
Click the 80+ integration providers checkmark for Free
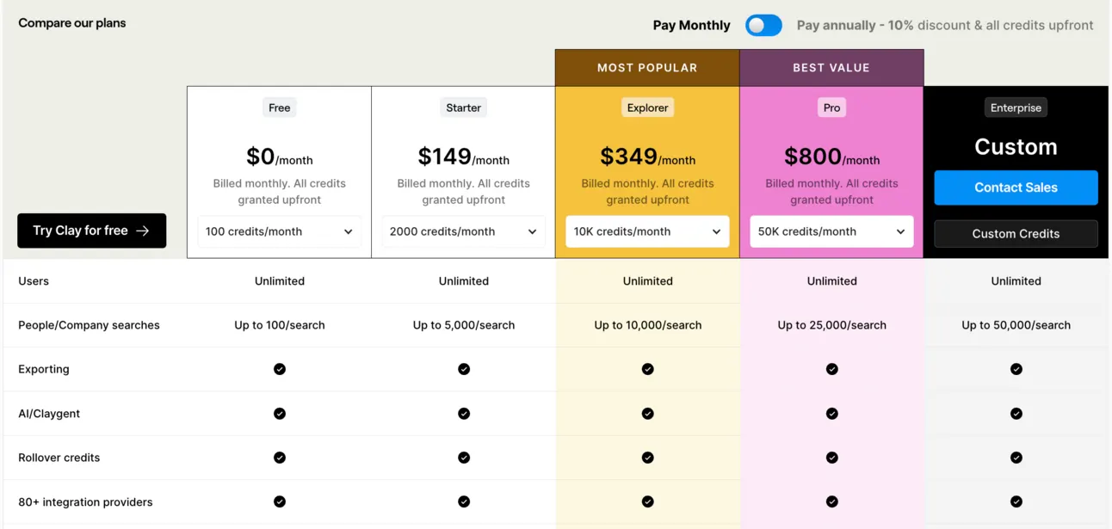tap(280, 501)
